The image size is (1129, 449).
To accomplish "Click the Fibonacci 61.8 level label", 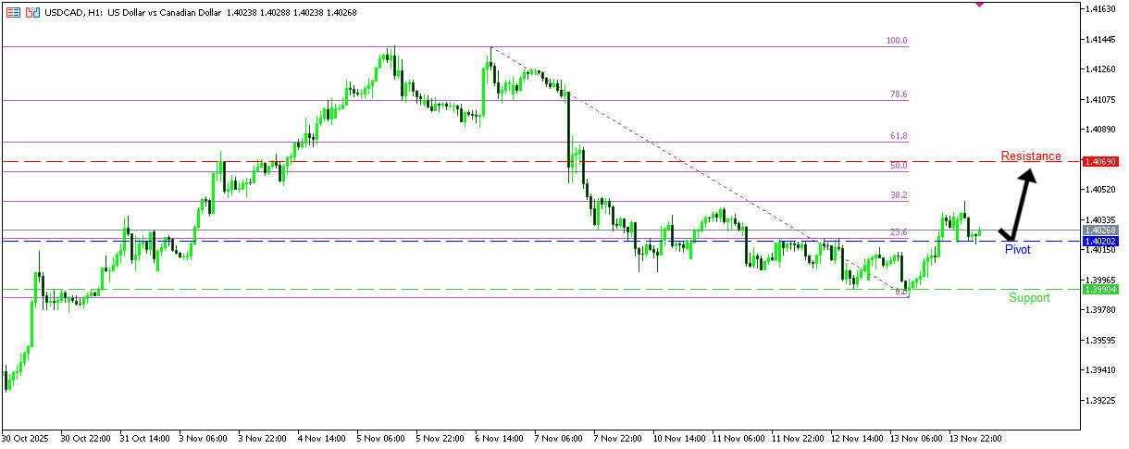I will pos(898,136).
